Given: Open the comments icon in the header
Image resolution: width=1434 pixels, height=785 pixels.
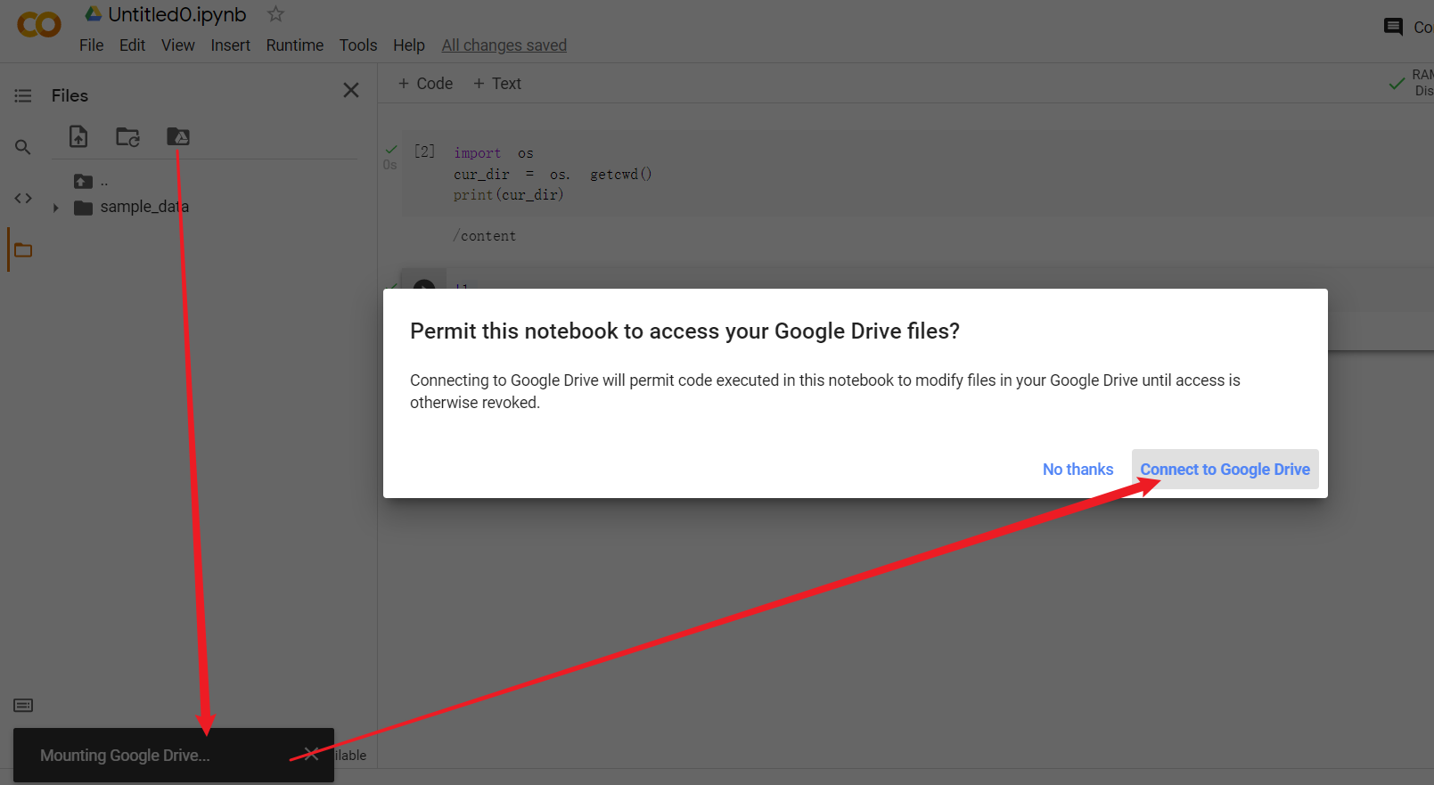Looking at the screenshot, I should 1393,27.
